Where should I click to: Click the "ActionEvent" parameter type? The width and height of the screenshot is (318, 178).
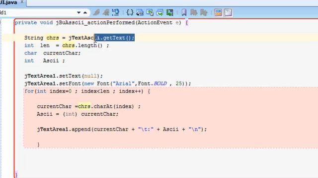155,23
